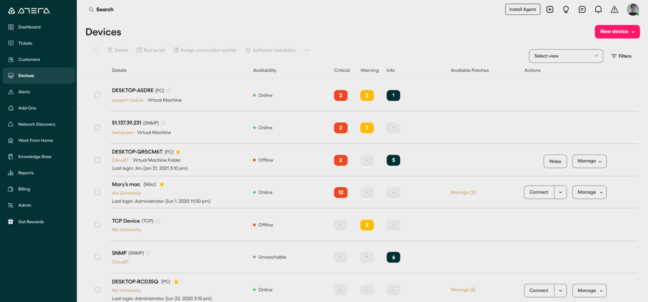Click the Reports sidebar icon
This screenshot has width=648, height=302.
pos(11,173)
